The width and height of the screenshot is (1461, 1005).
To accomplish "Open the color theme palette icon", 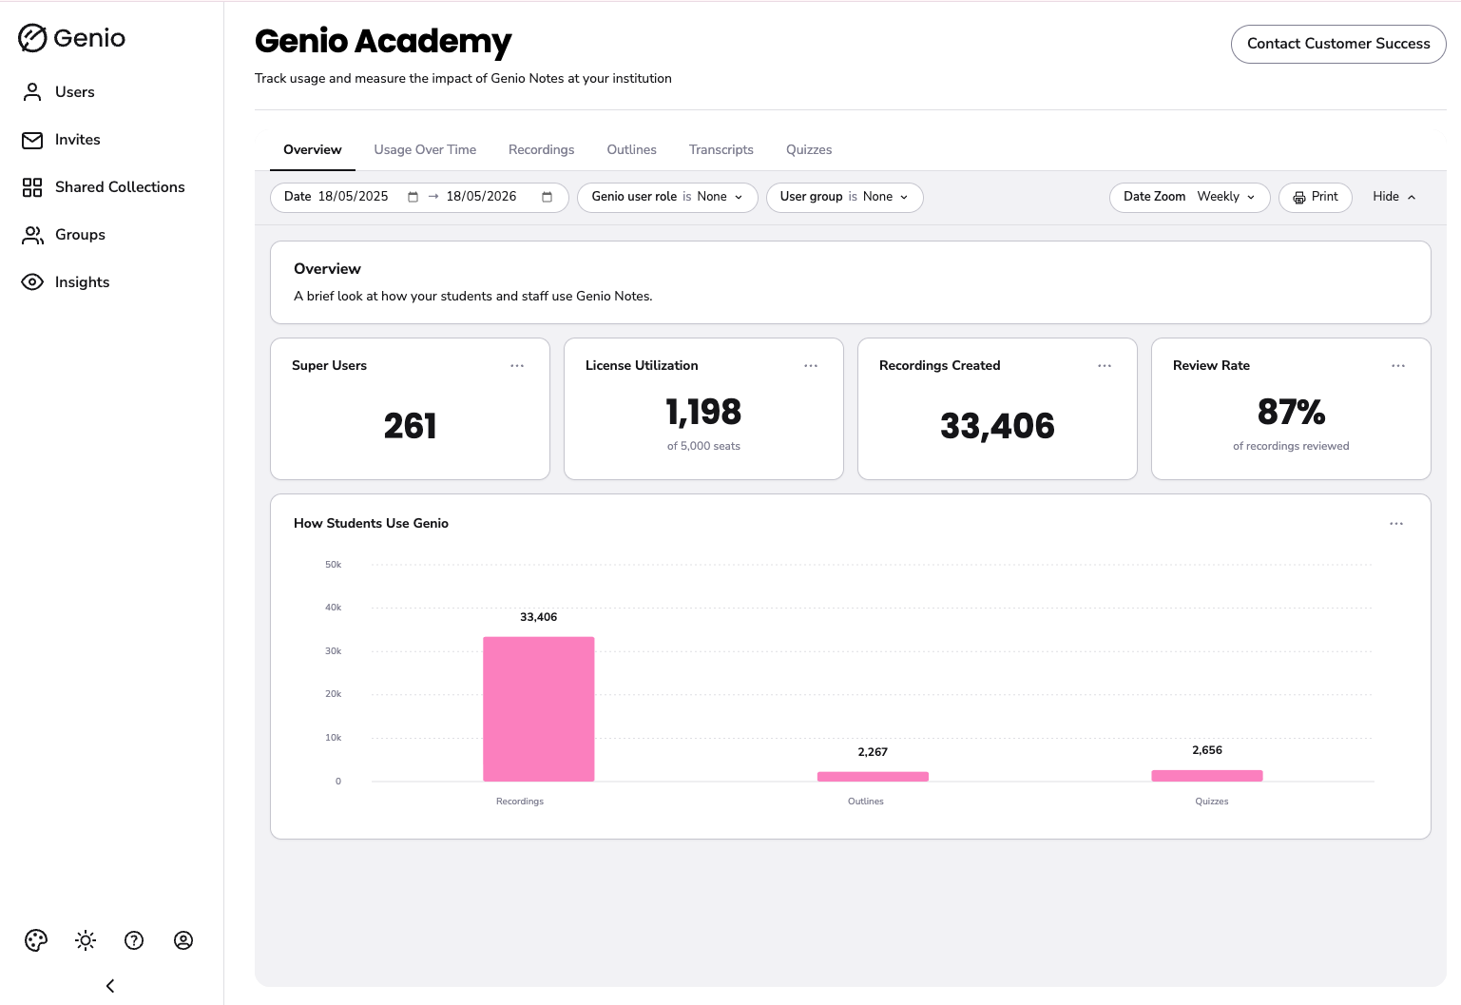I will coord(36,940).
